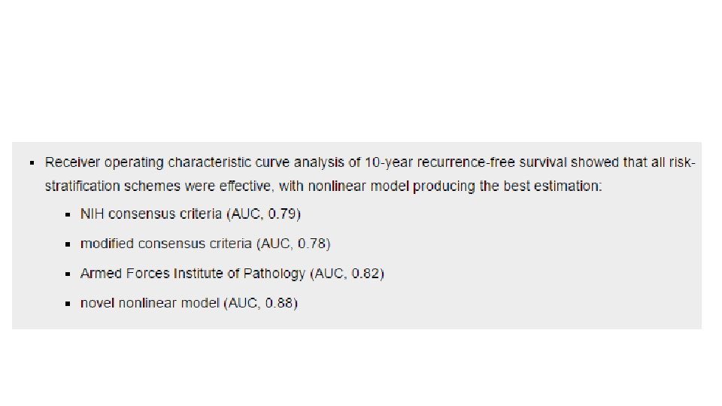The height and width of the screenshot is (406, 722).
Task: Click the bullet beside Armed Forces Institute
Action: [68, 274]
